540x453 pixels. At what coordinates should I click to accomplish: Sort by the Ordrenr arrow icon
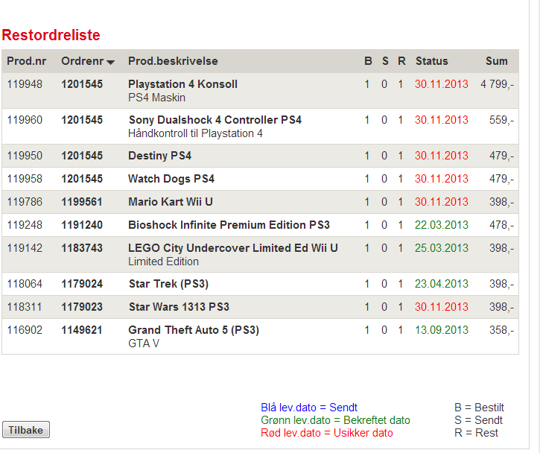click(x=110, y=63)
